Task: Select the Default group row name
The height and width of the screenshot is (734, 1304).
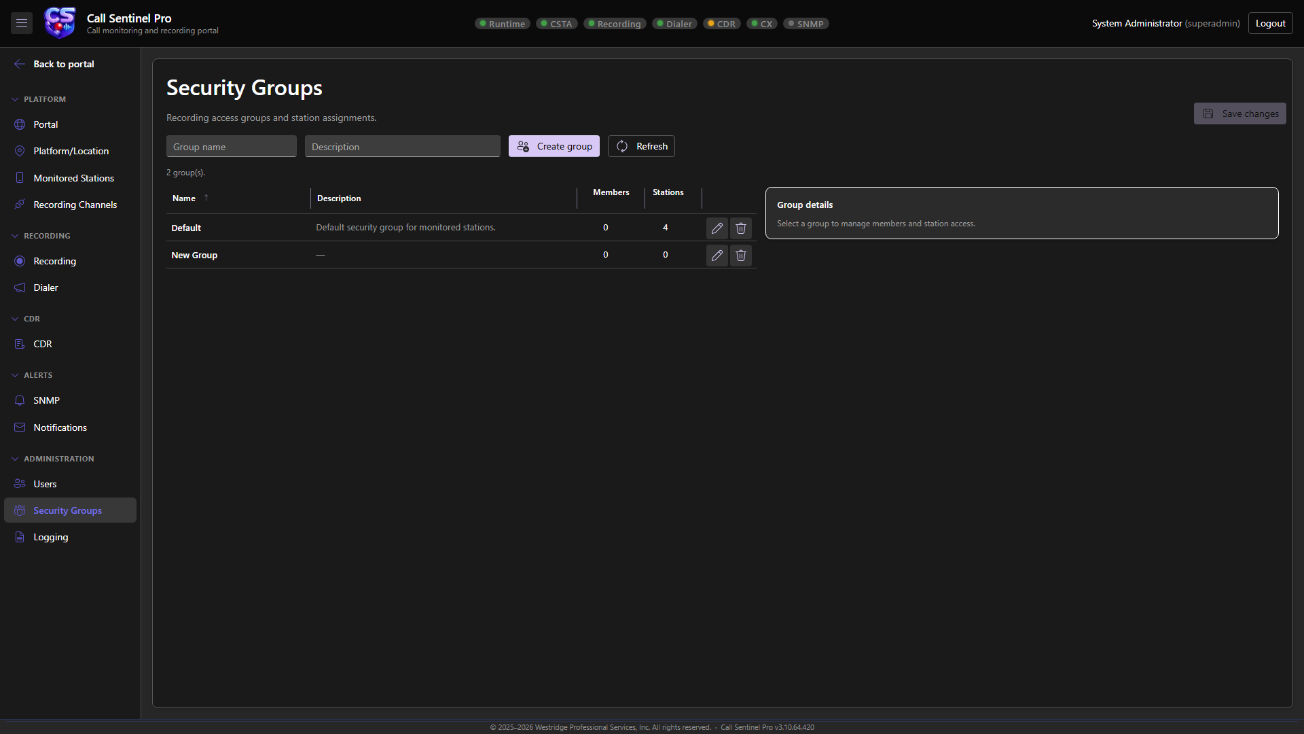Action: click(x=186, y=228)
